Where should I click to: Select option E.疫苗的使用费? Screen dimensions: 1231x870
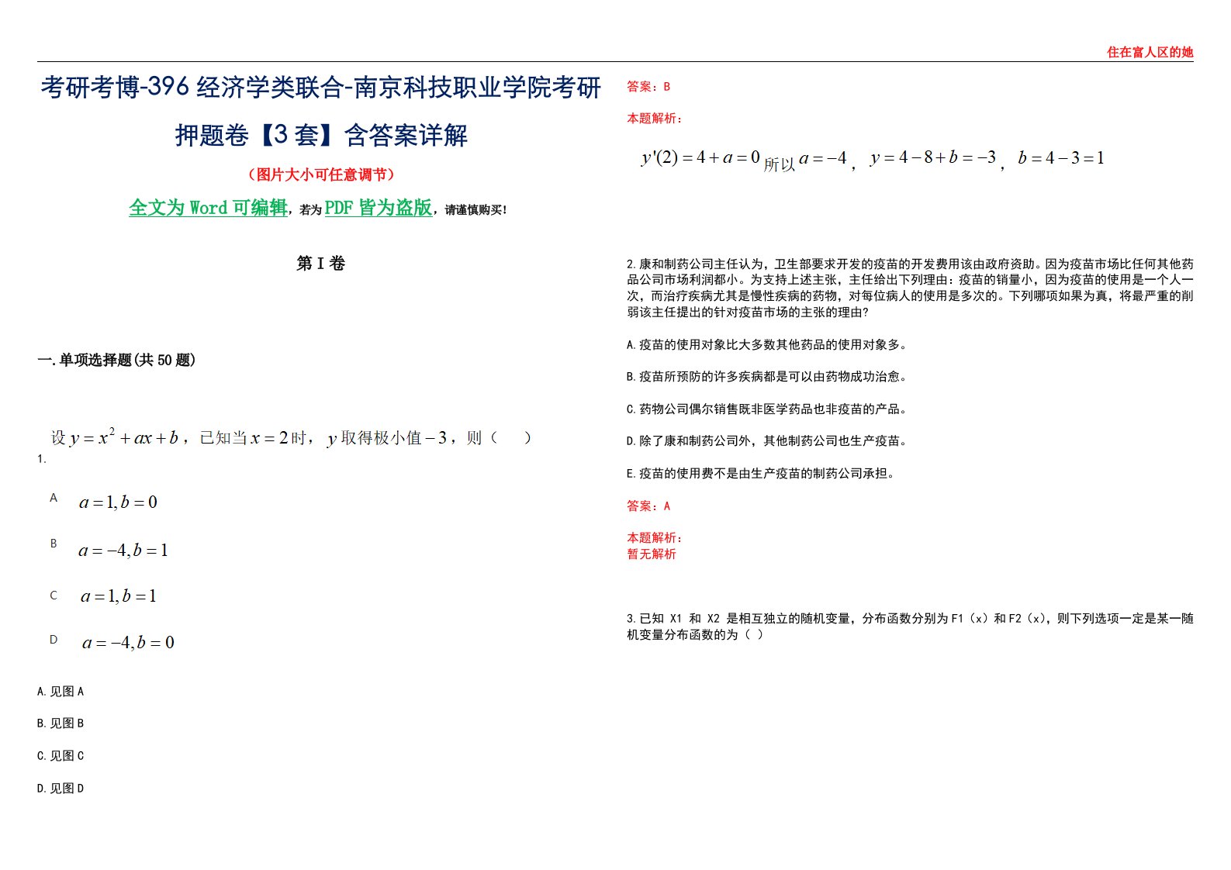tap(762, 474)
